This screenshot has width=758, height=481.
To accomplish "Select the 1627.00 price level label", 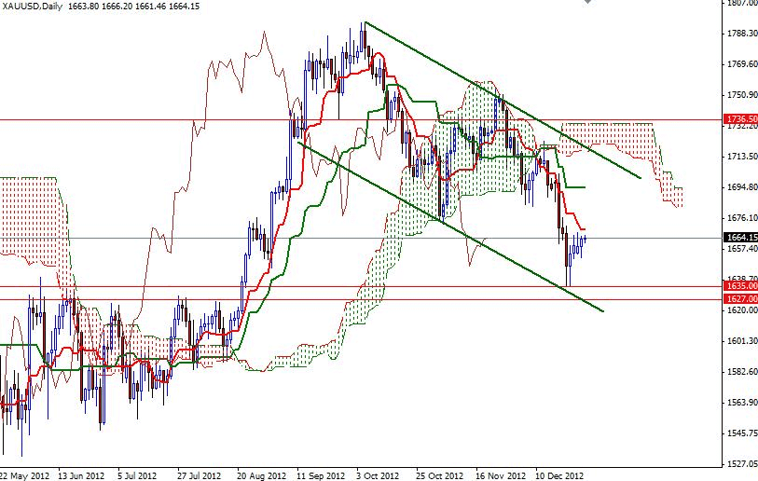I will coord(740,299).
